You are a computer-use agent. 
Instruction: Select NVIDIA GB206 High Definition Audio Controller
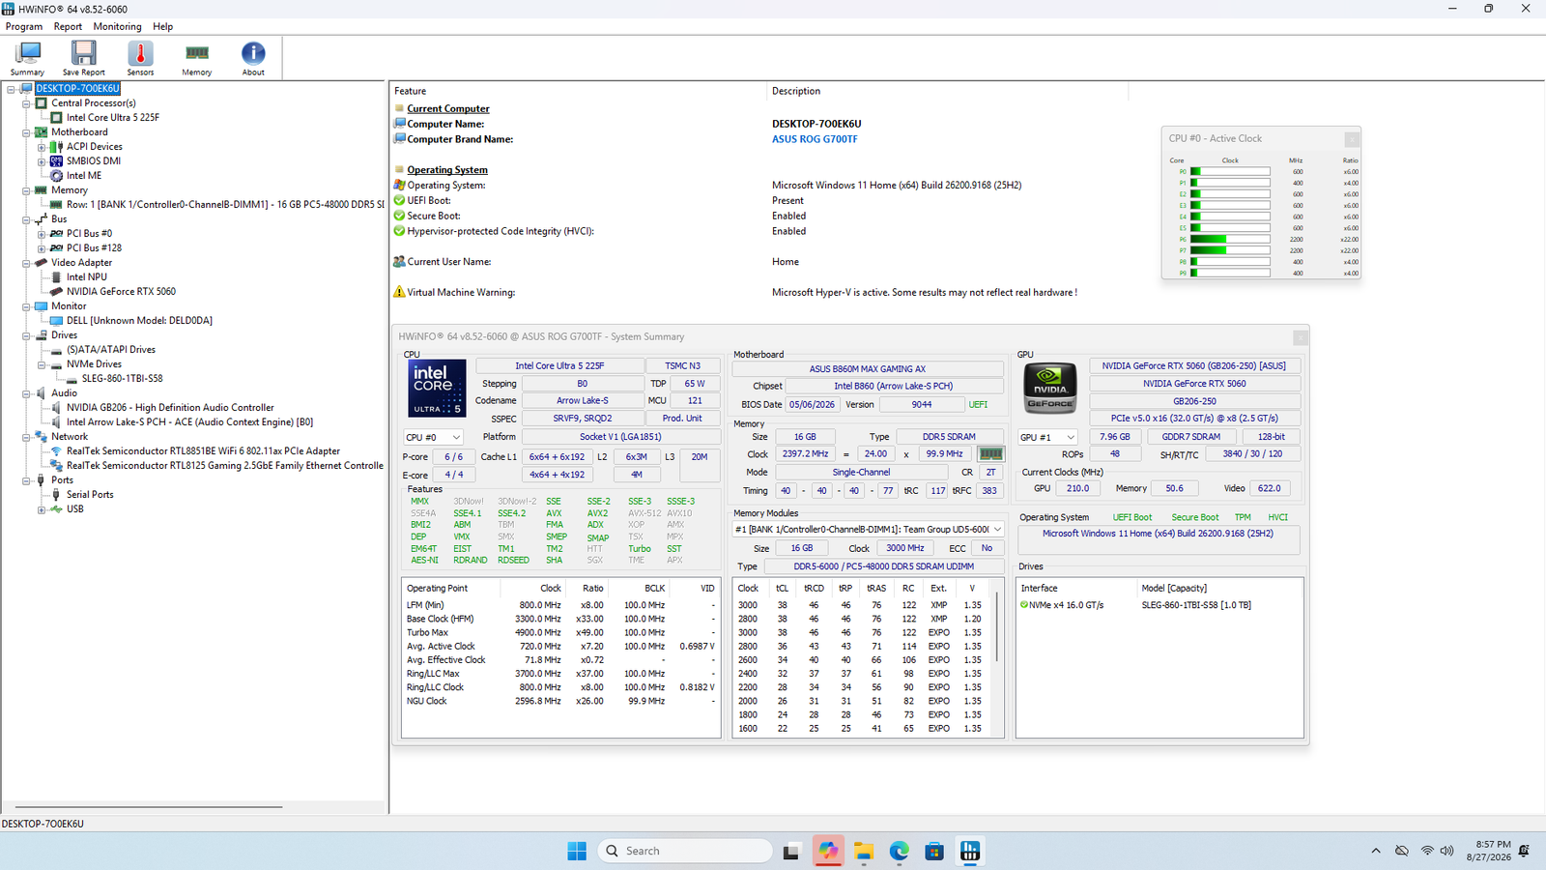click(x=170, y=408)
